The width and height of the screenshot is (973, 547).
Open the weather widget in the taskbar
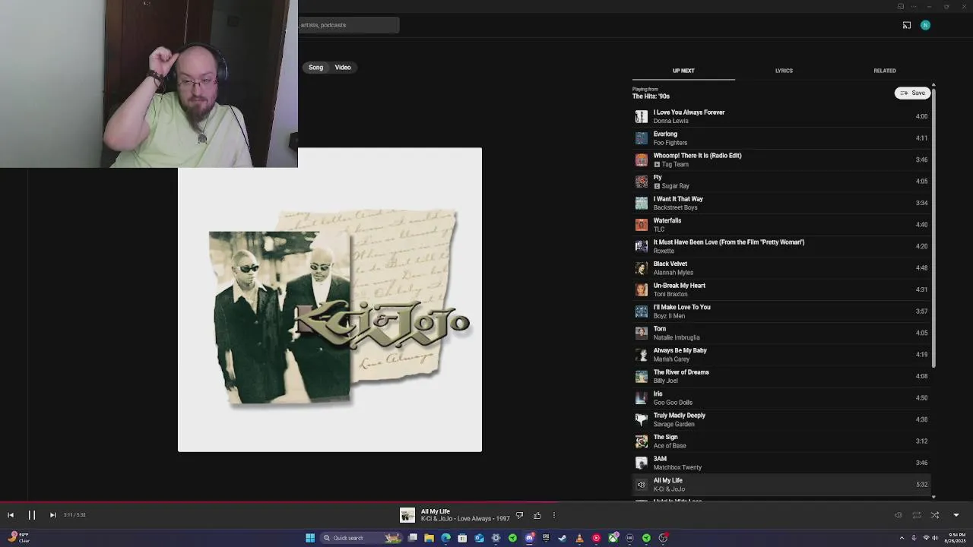[18, 537]
